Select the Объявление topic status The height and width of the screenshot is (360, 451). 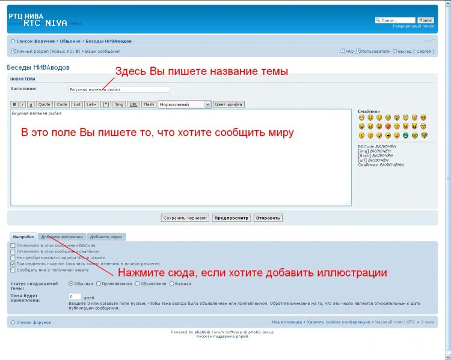click(x=137, y=284)
